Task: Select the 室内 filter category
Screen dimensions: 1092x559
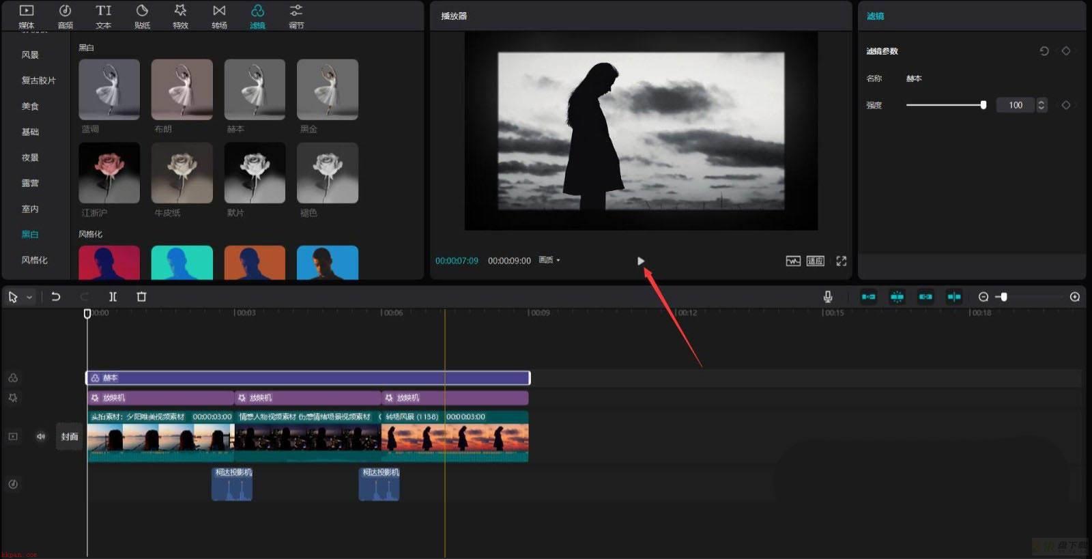Action: (x=30, y=209)
